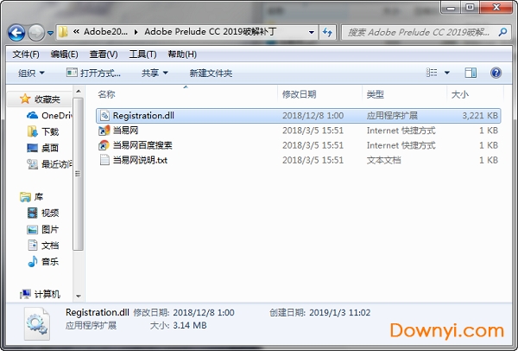The image size is (518, 351).
Task: Select the 当易网说明.txt document icon
Action: (x=104, y=160)
